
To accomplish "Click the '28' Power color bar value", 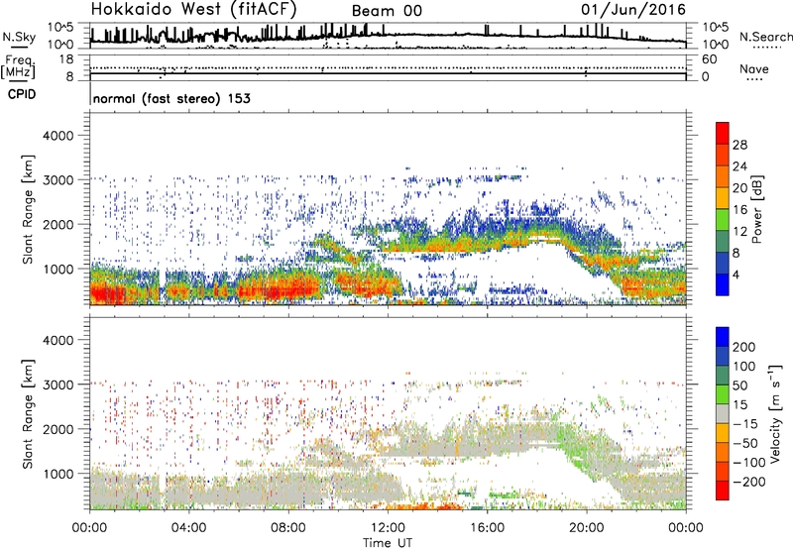I will (739, 145).
